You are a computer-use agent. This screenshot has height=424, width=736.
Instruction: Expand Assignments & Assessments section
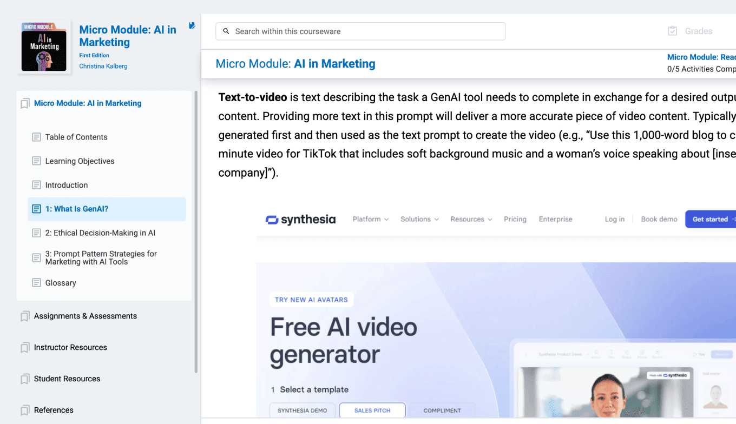(x=86, y=316)
